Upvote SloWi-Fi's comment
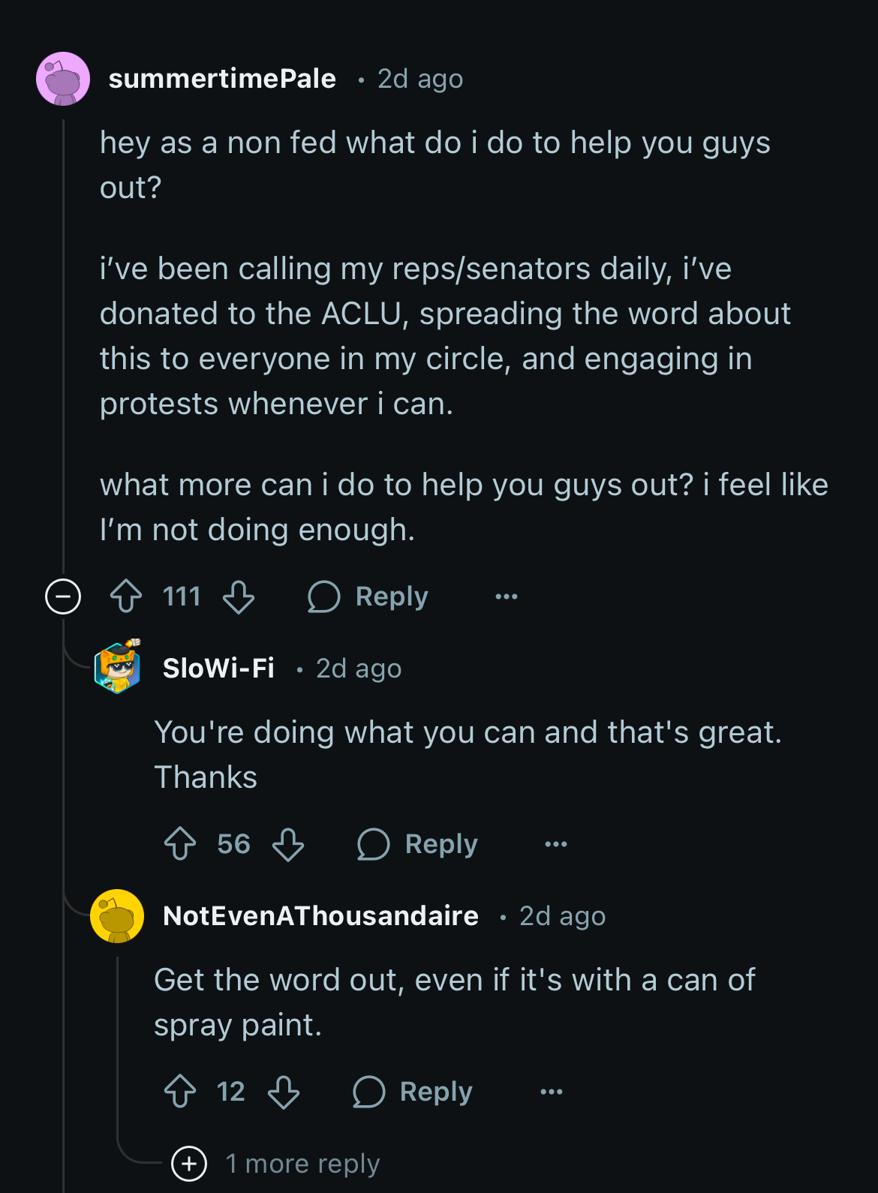878x1193 pixels. point(180,844)
